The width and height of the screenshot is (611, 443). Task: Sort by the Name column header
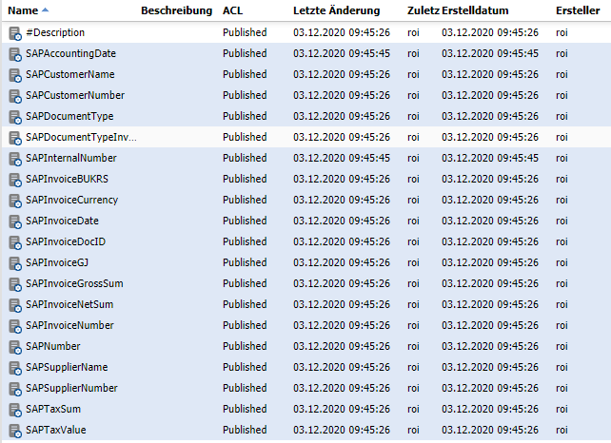[23, 10]
